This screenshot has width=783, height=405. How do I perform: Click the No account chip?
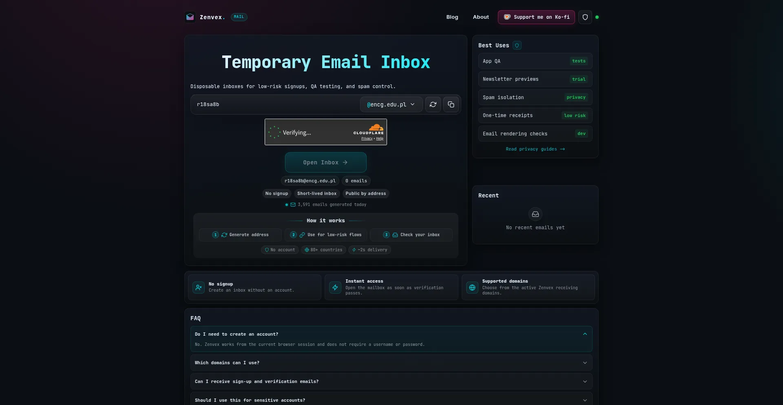(280, 250)
